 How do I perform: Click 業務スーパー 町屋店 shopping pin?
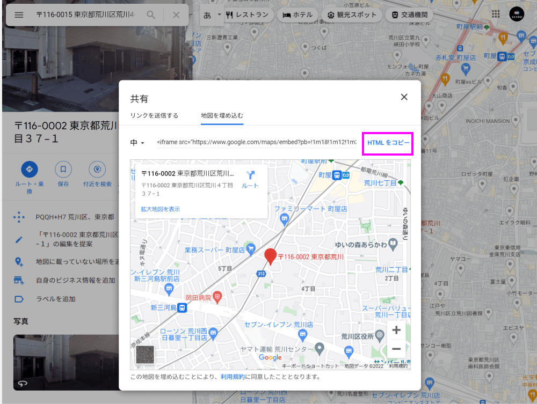pyautogui.click(x=251, y=249)
